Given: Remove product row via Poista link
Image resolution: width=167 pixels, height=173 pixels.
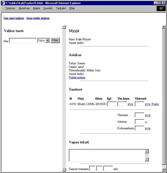Looking at the screenshot, I should pos(155,104).
